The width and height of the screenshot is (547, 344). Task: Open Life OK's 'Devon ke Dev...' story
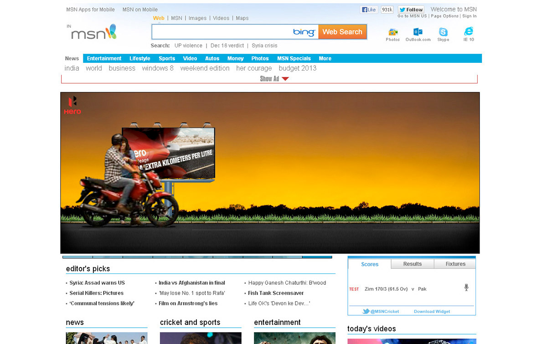tap(279, 303)
